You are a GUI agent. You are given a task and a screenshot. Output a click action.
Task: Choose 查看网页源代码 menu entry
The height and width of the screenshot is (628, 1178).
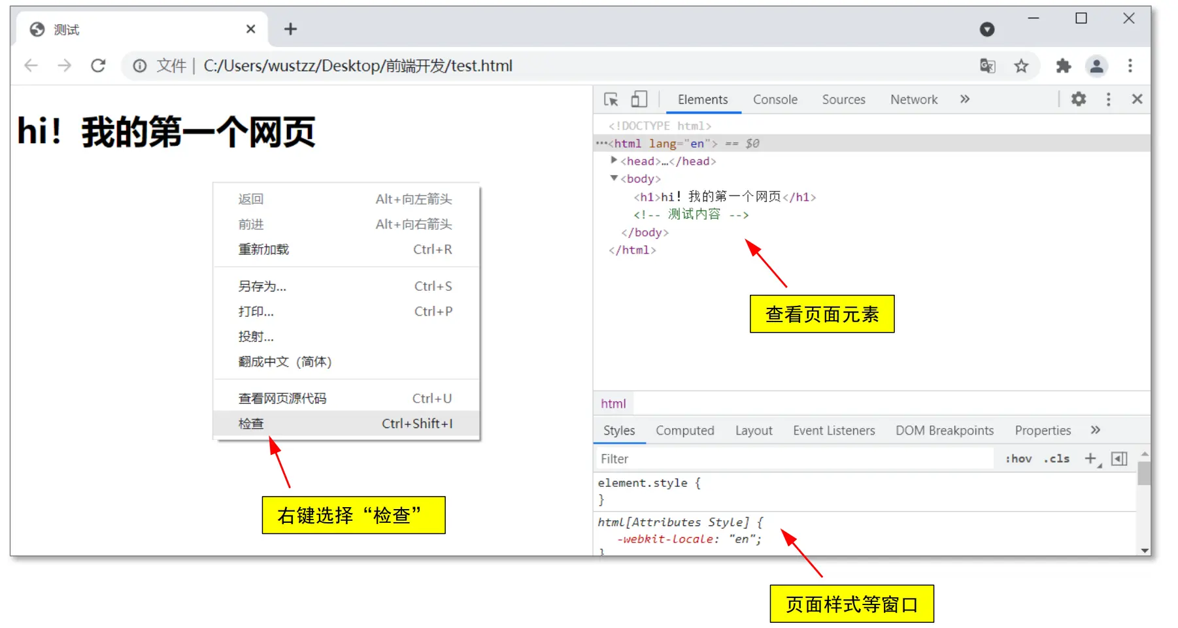[346, 398]
